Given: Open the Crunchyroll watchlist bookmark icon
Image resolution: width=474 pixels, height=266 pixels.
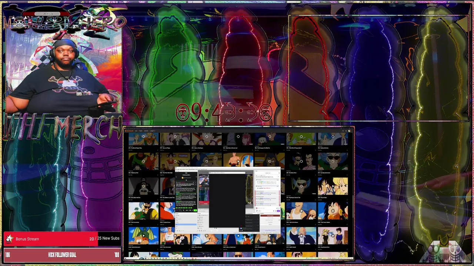Looking at the screenshot, I should click(346, 131).
